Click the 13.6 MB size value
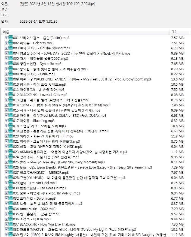191x237 pixels. pos(177,79)
